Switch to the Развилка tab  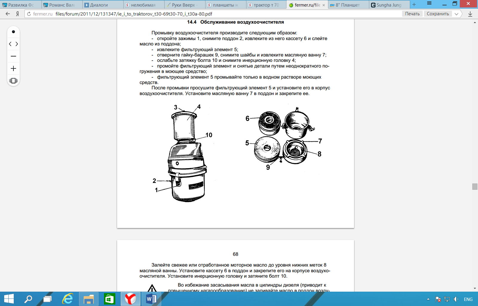click(20, 5)
